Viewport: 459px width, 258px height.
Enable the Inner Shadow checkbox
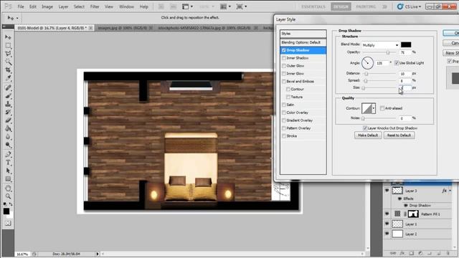tap(284, 58)
